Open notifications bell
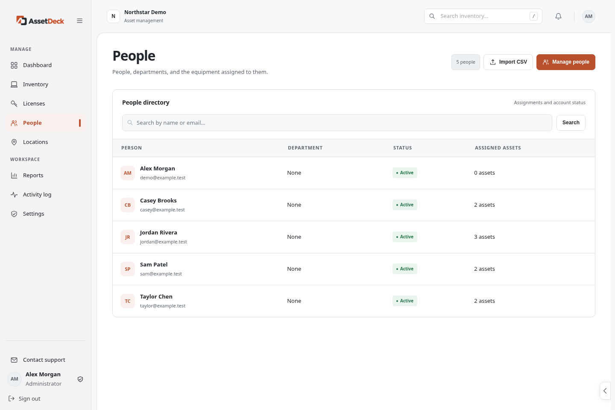615x410 pixels. tap(558, 16)
